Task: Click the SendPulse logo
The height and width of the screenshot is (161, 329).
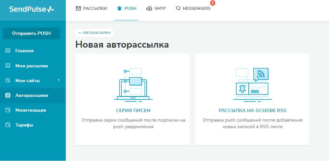Action: 32,9
